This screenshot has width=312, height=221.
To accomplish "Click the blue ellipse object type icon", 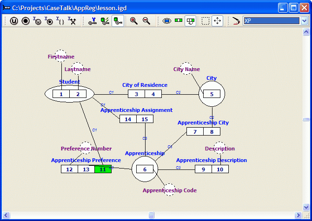I will [167, 21].
